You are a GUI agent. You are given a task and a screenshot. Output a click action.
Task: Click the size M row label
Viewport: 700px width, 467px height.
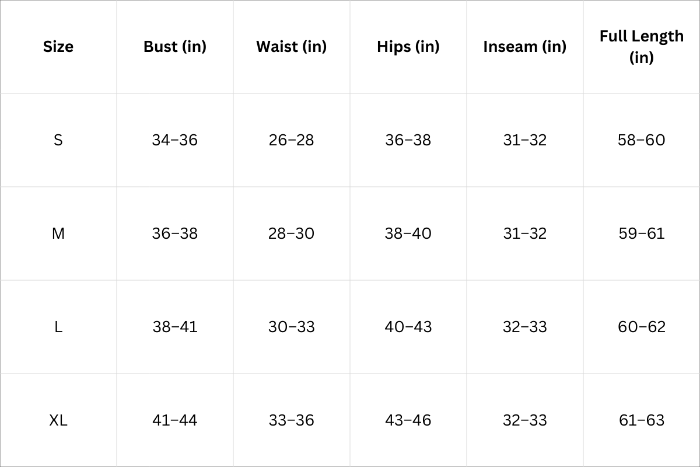coord(58,233)
